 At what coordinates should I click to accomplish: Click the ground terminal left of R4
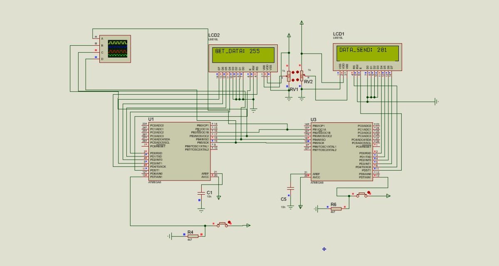[x=170, y=236]
